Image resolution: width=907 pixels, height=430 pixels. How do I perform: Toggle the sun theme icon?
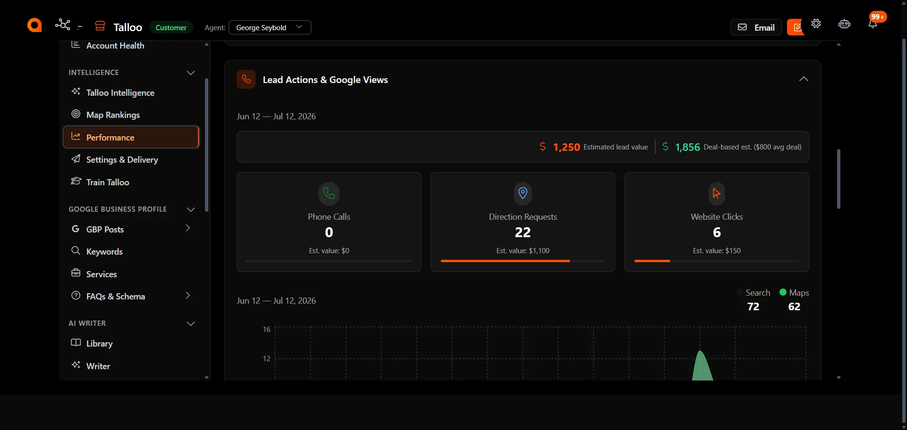(816, 24)
